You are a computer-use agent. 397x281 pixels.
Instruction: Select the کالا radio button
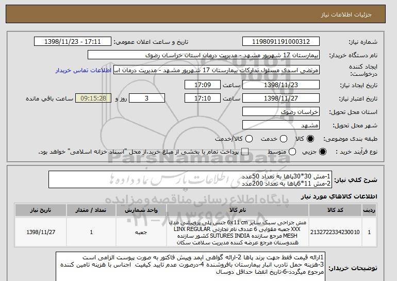pyautogui.click(x=310, y=139)
